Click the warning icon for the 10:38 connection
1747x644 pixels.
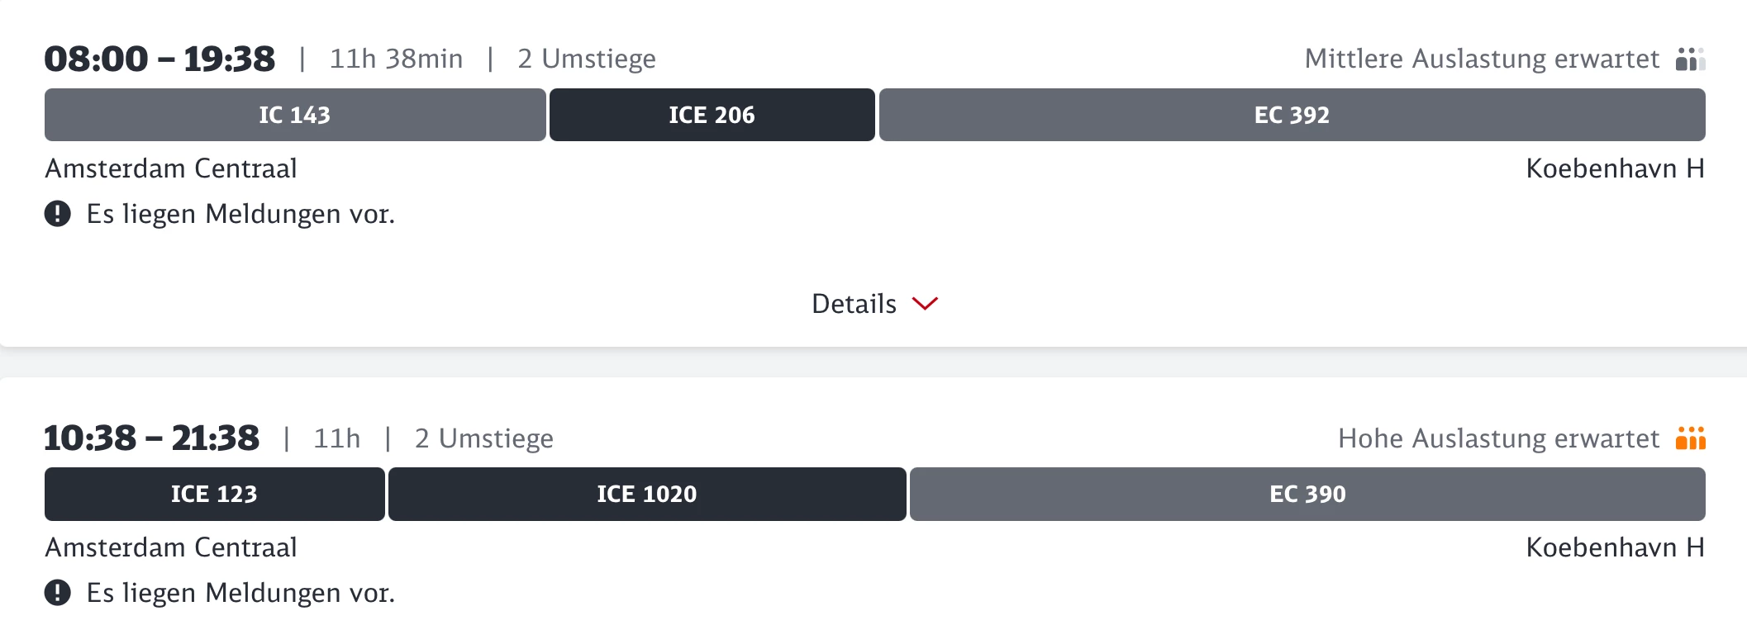coord(57,593)
